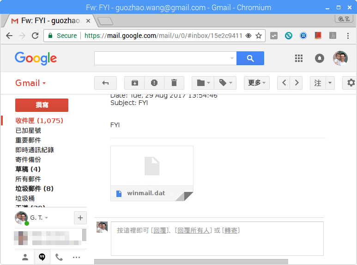Go back to the inbox list

tap(105, 83)
